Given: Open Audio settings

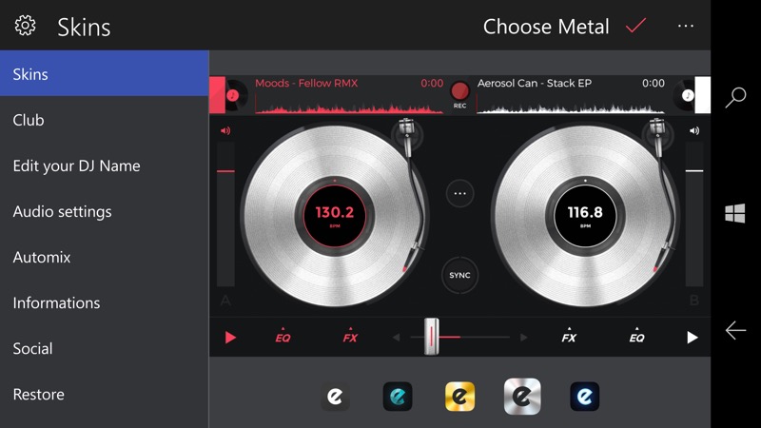Looking at the screenshot, I should point(105,211).
